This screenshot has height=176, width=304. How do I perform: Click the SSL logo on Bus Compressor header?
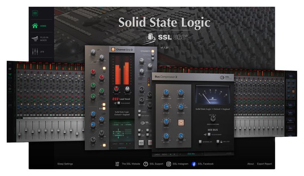coord(225,77)
